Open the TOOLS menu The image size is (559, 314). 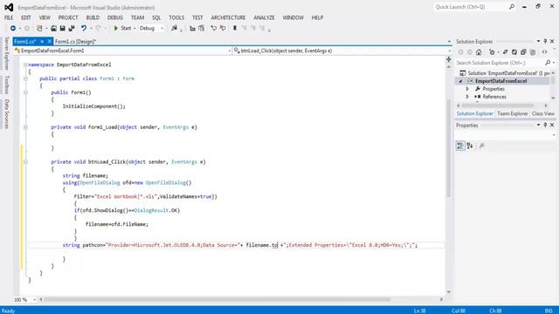176,17
